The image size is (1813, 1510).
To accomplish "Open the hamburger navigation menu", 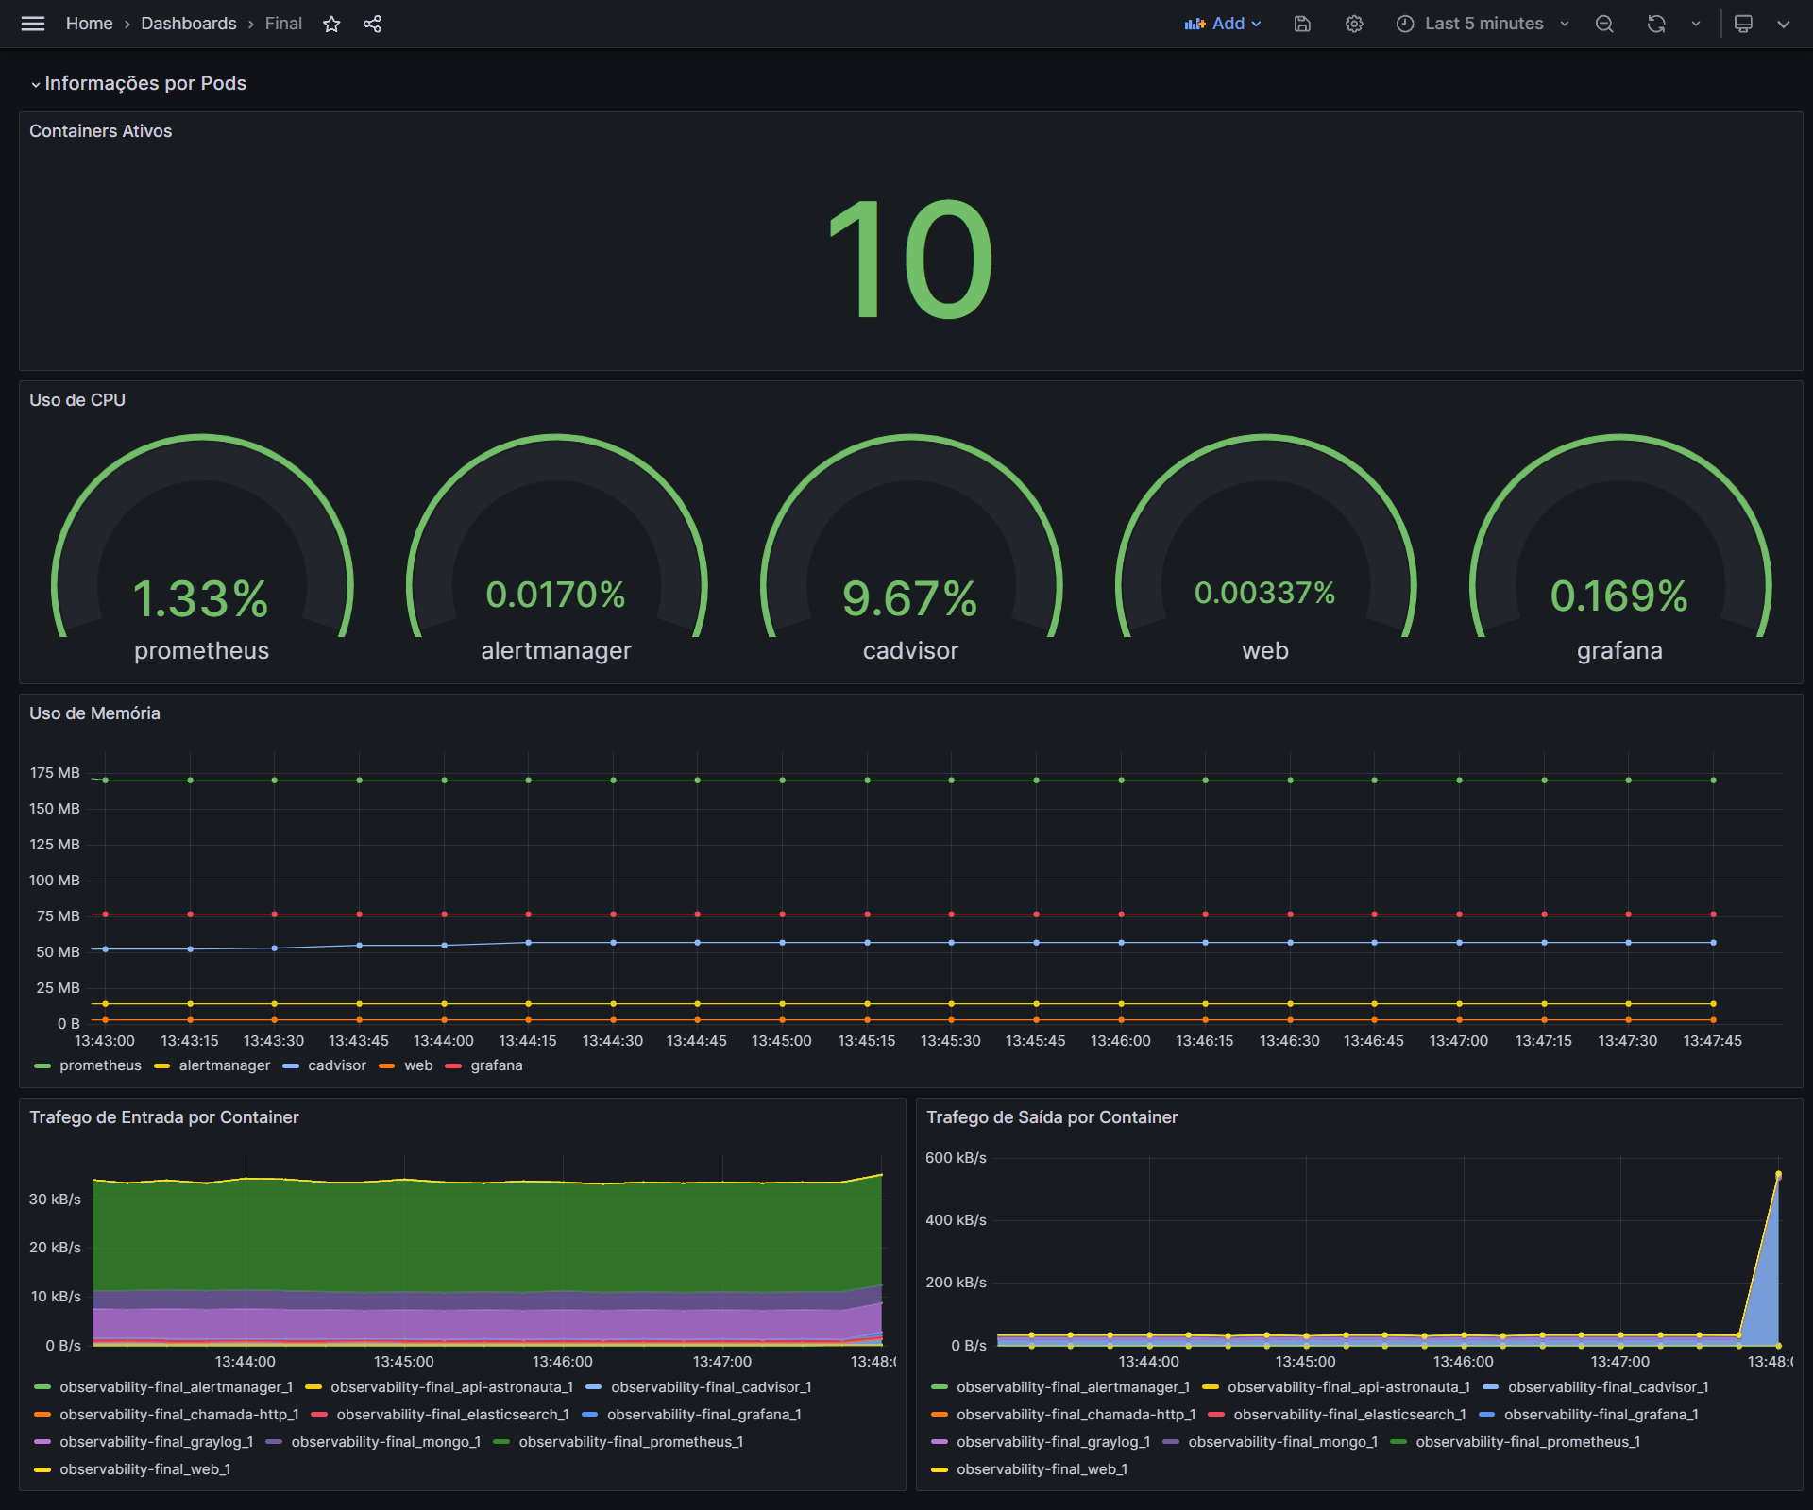I will [33, 24].
